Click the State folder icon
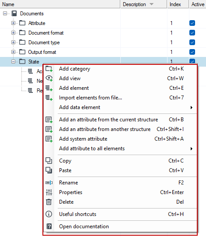The height and width of the screenshot is (237, 206). pyautogui.click(x=22, y=61)
